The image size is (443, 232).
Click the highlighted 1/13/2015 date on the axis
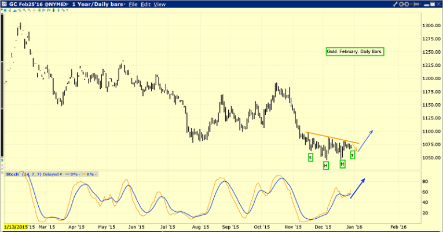[16, 227]
